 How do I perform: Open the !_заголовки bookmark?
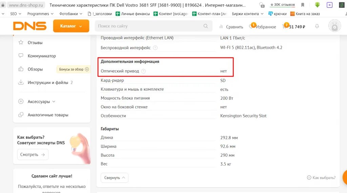point(100,14)
